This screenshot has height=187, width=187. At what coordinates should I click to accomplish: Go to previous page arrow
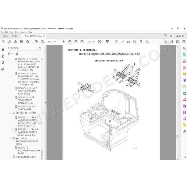pyautogui.click(x=36, y=42)
